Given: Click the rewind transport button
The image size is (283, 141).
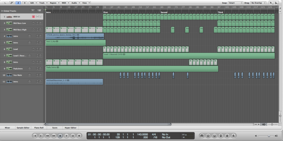Looking at the screenshot, I should point(48,136).
